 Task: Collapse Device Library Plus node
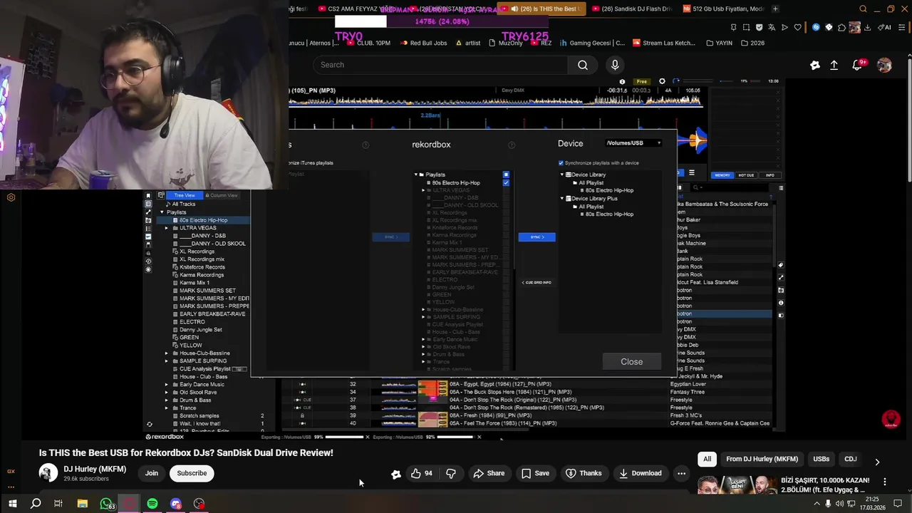pos(561,199)
